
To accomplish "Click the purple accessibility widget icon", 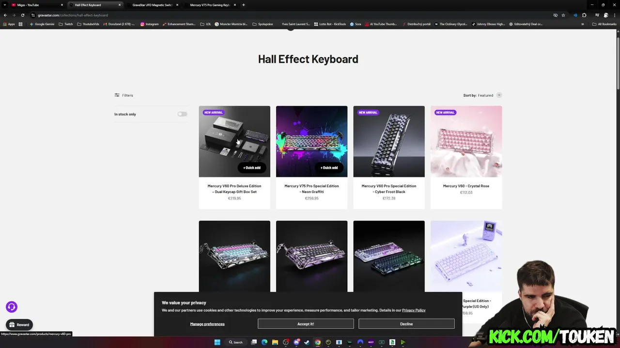I will tap(12, 307).
